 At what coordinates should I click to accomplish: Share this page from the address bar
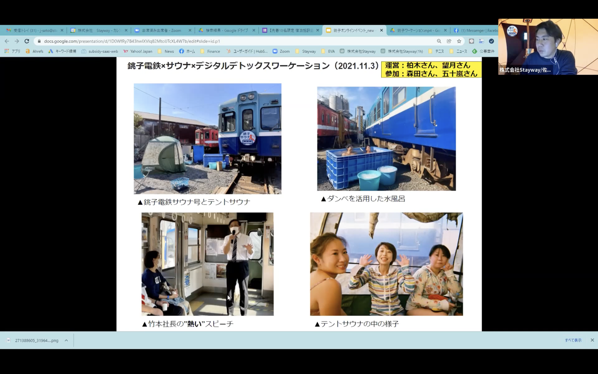[x=449, y=41]
